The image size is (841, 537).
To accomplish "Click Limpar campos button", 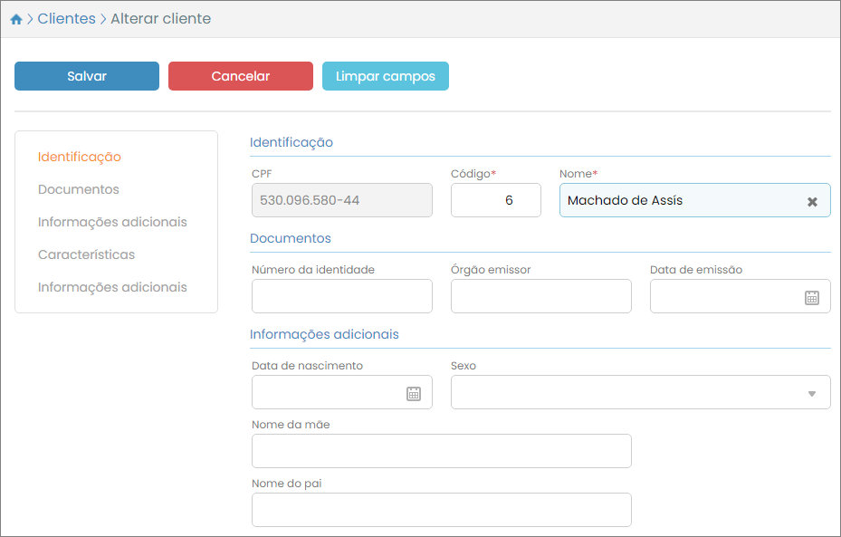I will [x=385, y=76].
